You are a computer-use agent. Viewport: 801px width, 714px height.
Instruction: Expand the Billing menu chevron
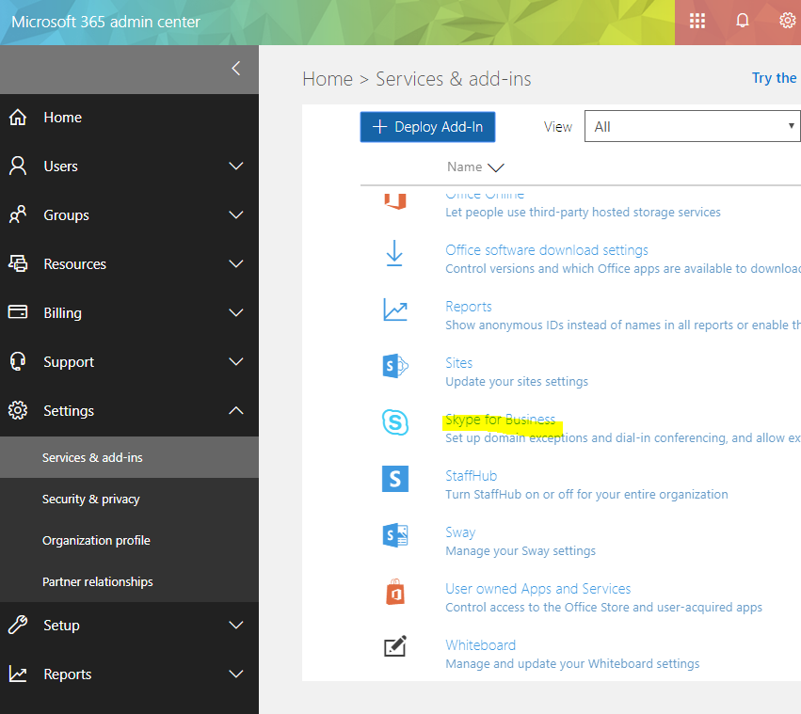pyautogui.click(x=236, y=312)
